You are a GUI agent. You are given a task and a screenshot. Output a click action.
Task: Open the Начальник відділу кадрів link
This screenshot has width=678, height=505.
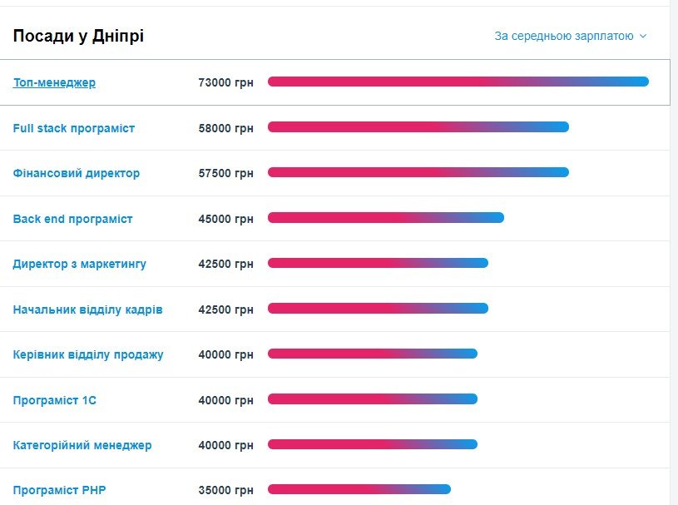[88, 309]
